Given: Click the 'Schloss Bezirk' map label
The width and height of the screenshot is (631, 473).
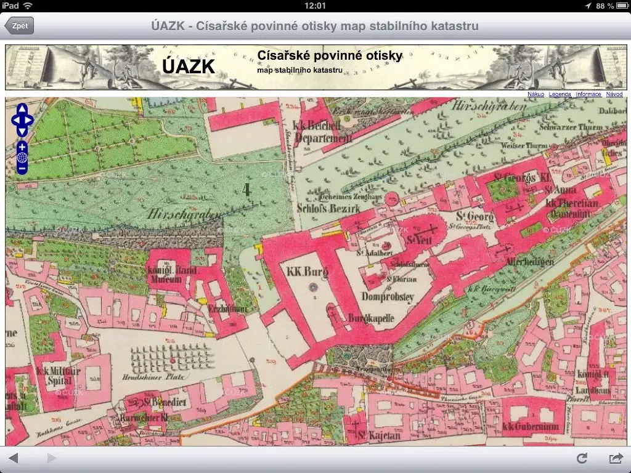Looking at the screenshot, I should [328, 208].
